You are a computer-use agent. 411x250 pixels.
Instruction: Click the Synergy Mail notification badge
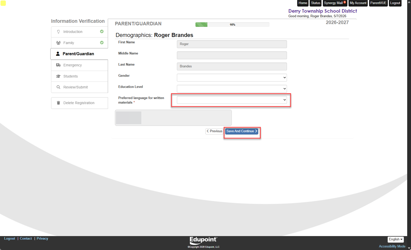[345, 2]
